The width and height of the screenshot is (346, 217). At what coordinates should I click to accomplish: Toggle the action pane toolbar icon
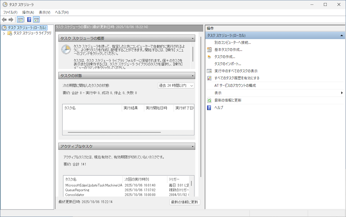click(x=36, y=20)
